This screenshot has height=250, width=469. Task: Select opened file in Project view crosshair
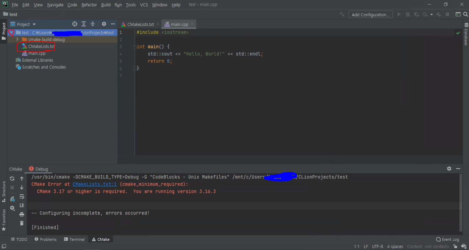(75, 24)
